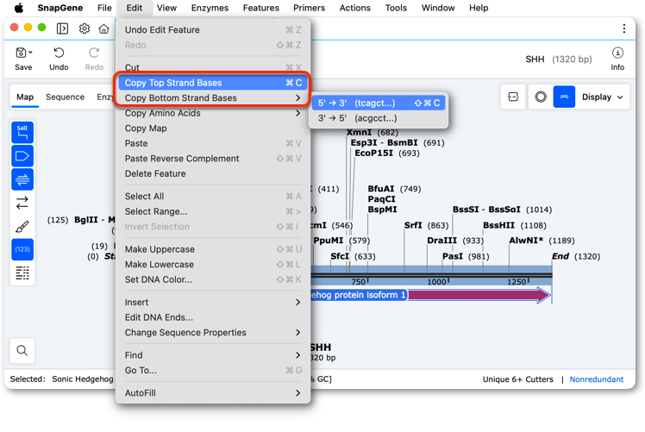Choose Edit DNA Ends...
Viewport: 645px width, 432px height.
pos(213,317)
